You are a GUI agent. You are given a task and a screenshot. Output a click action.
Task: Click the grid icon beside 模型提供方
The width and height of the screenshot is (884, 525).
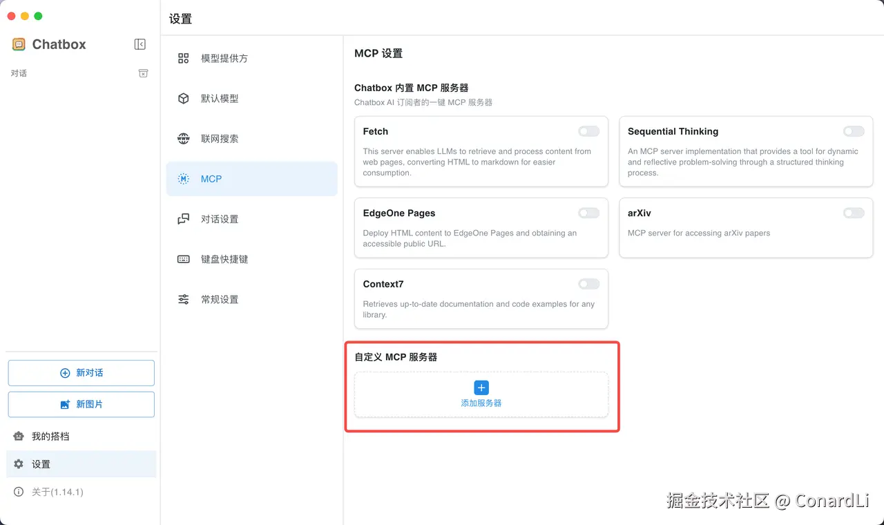point(183,59)
